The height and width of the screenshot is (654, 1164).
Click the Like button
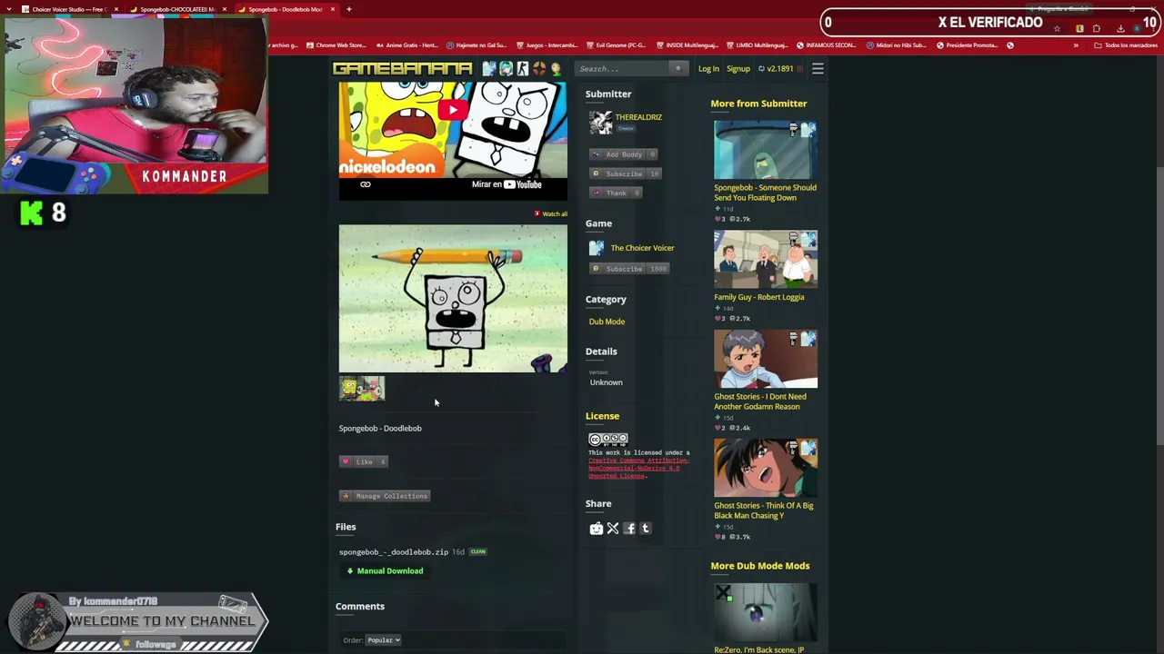click(x=364, y=461)
